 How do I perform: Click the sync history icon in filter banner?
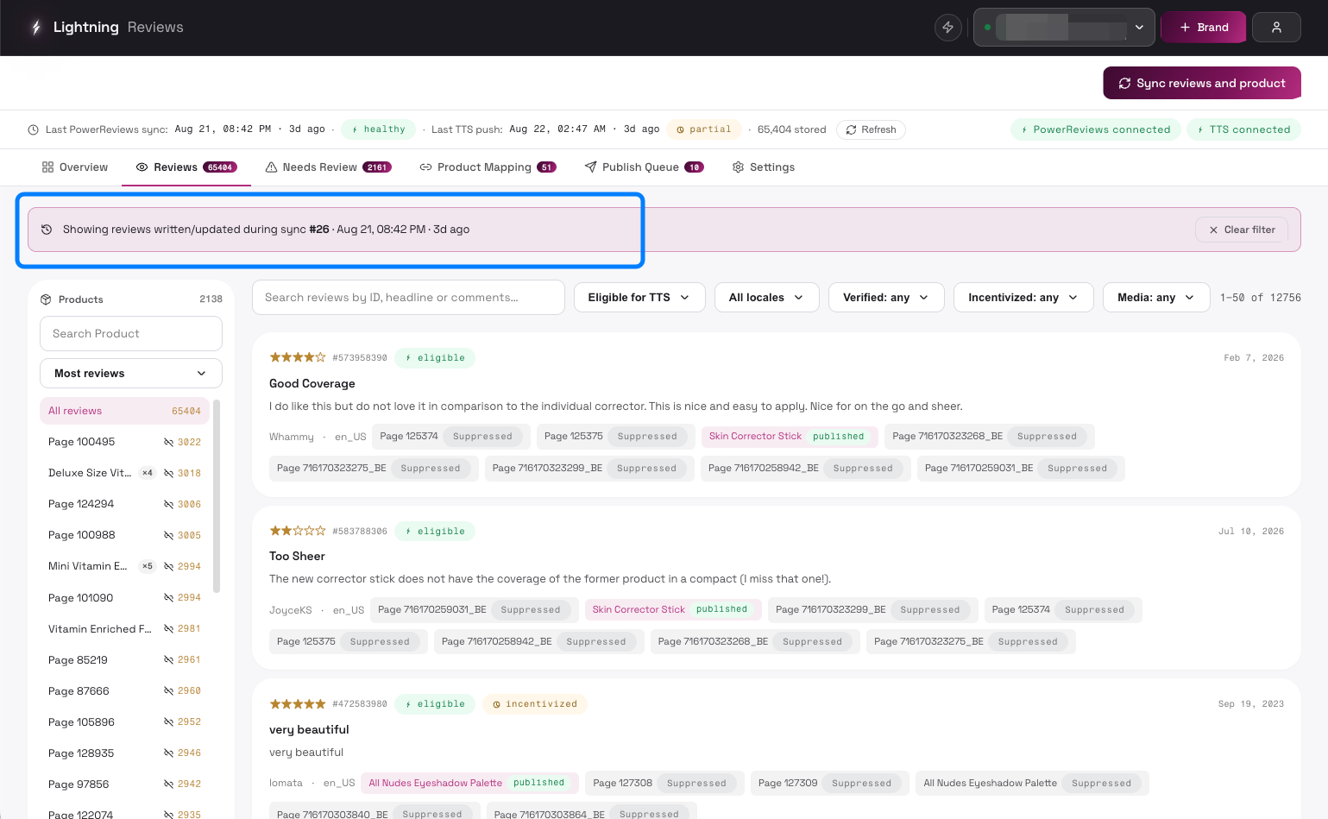pyautogui.click(x=47, y=230)
